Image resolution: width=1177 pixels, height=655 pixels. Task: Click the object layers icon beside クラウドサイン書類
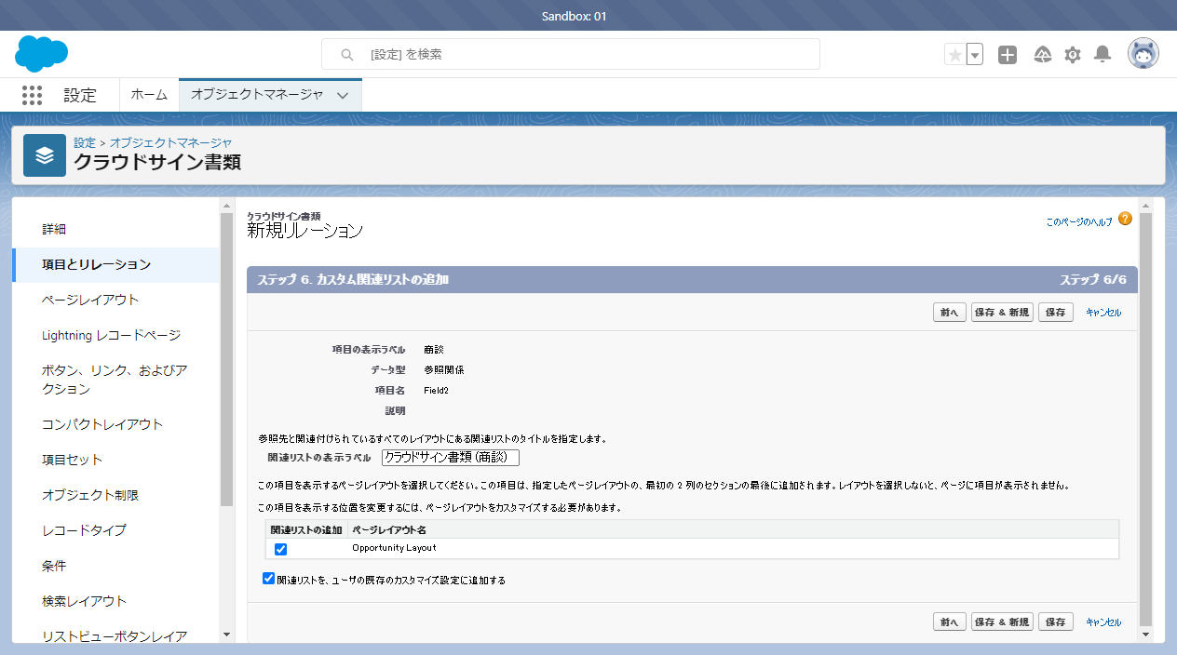coord(45,155)
